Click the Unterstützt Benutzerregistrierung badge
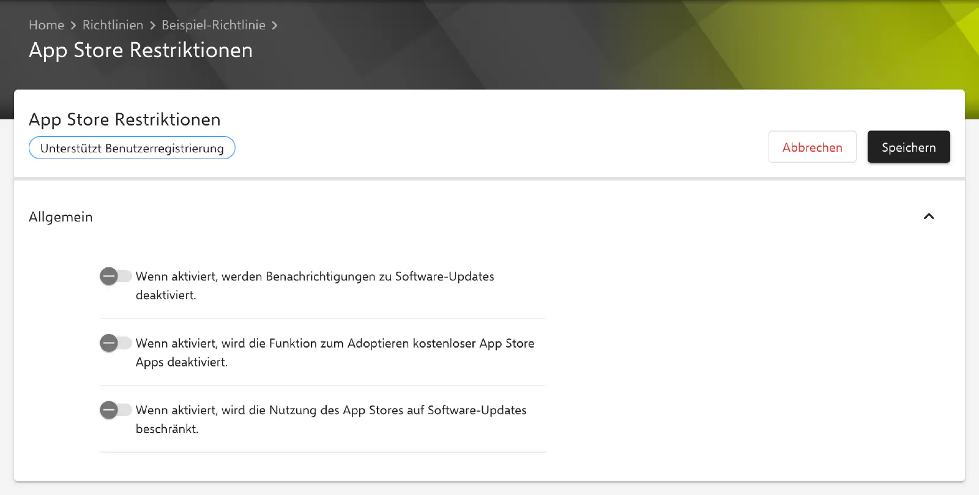The width and height of the screenshot is (979, 495). pyautogui.click(x=132, y=148)
